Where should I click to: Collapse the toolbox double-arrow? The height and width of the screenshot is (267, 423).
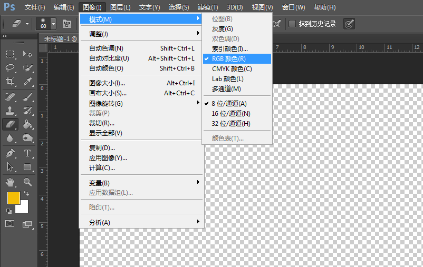click(x=5, y=36)
